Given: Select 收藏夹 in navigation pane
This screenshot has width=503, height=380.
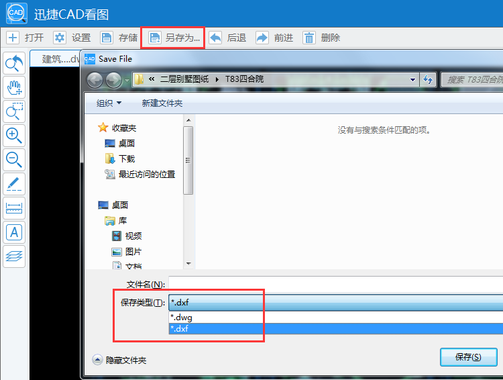Looking at the screenshot, I should click(x=124, y=128).
